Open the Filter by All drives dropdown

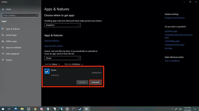74,64
